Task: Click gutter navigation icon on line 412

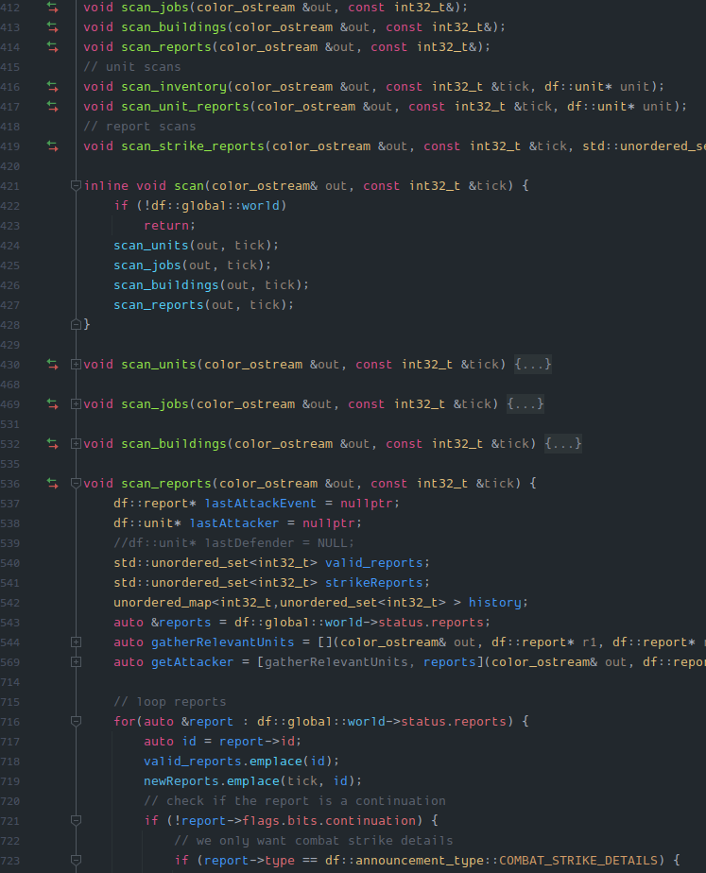Action: click(52, 8)
